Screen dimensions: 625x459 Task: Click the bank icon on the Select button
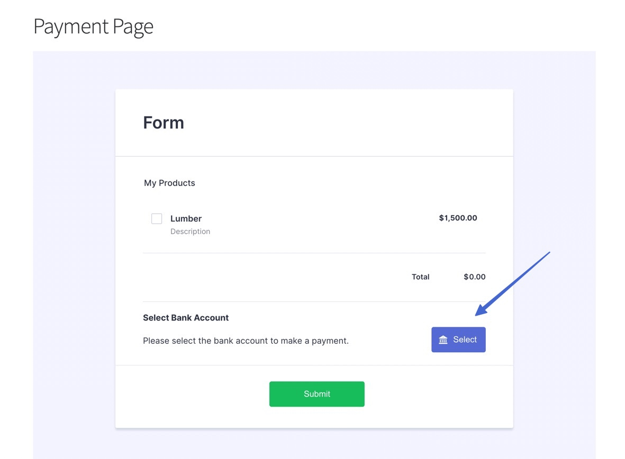(x=443, y=340)
